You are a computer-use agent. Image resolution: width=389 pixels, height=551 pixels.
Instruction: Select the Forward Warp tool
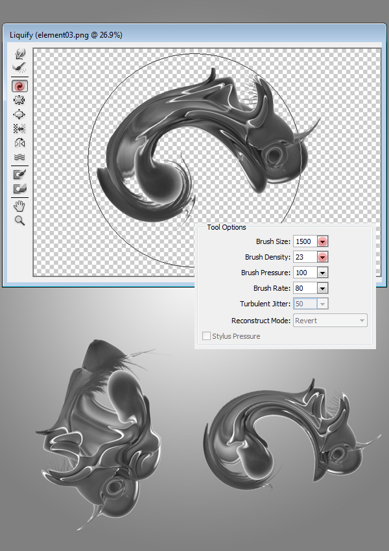[x=19, y=53]
